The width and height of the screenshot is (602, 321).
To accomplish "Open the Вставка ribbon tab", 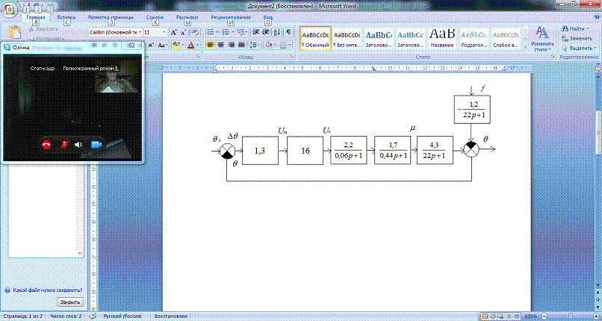I will click(x=66, y=16).
